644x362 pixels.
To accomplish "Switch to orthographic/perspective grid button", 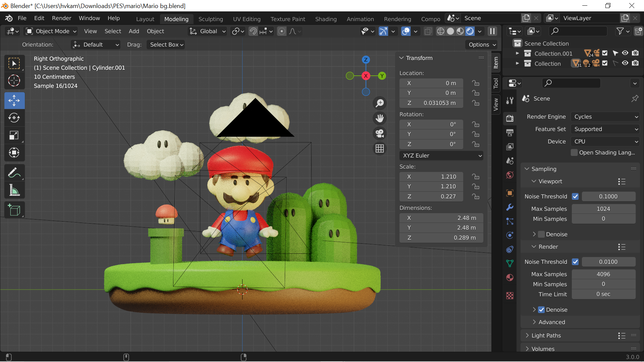I will [x=380, y=148].
